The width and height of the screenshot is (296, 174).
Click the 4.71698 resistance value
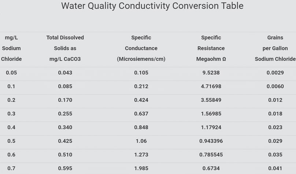pyautogui.click(x=211, y=87)
